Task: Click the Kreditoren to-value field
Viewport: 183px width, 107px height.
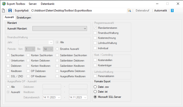Action: (x=78, y=92)
